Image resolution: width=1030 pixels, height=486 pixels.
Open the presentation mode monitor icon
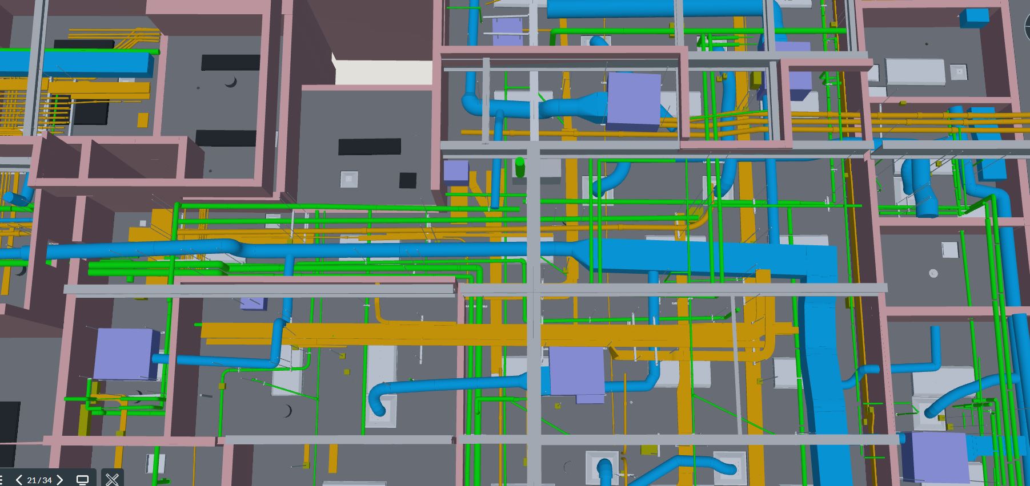pyautogui.click(x=82, y=480)
